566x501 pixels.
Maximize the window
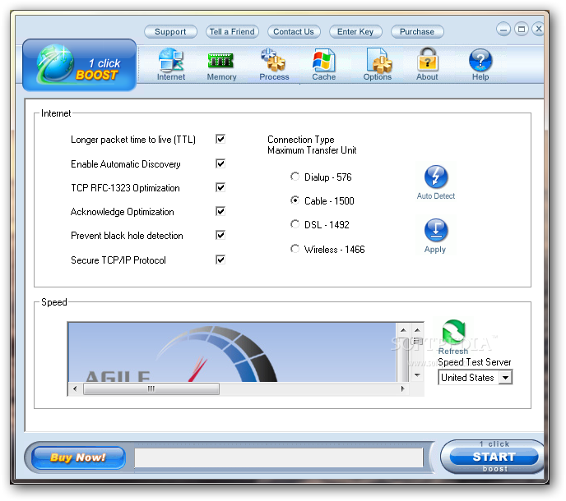[x=522, y=30]
